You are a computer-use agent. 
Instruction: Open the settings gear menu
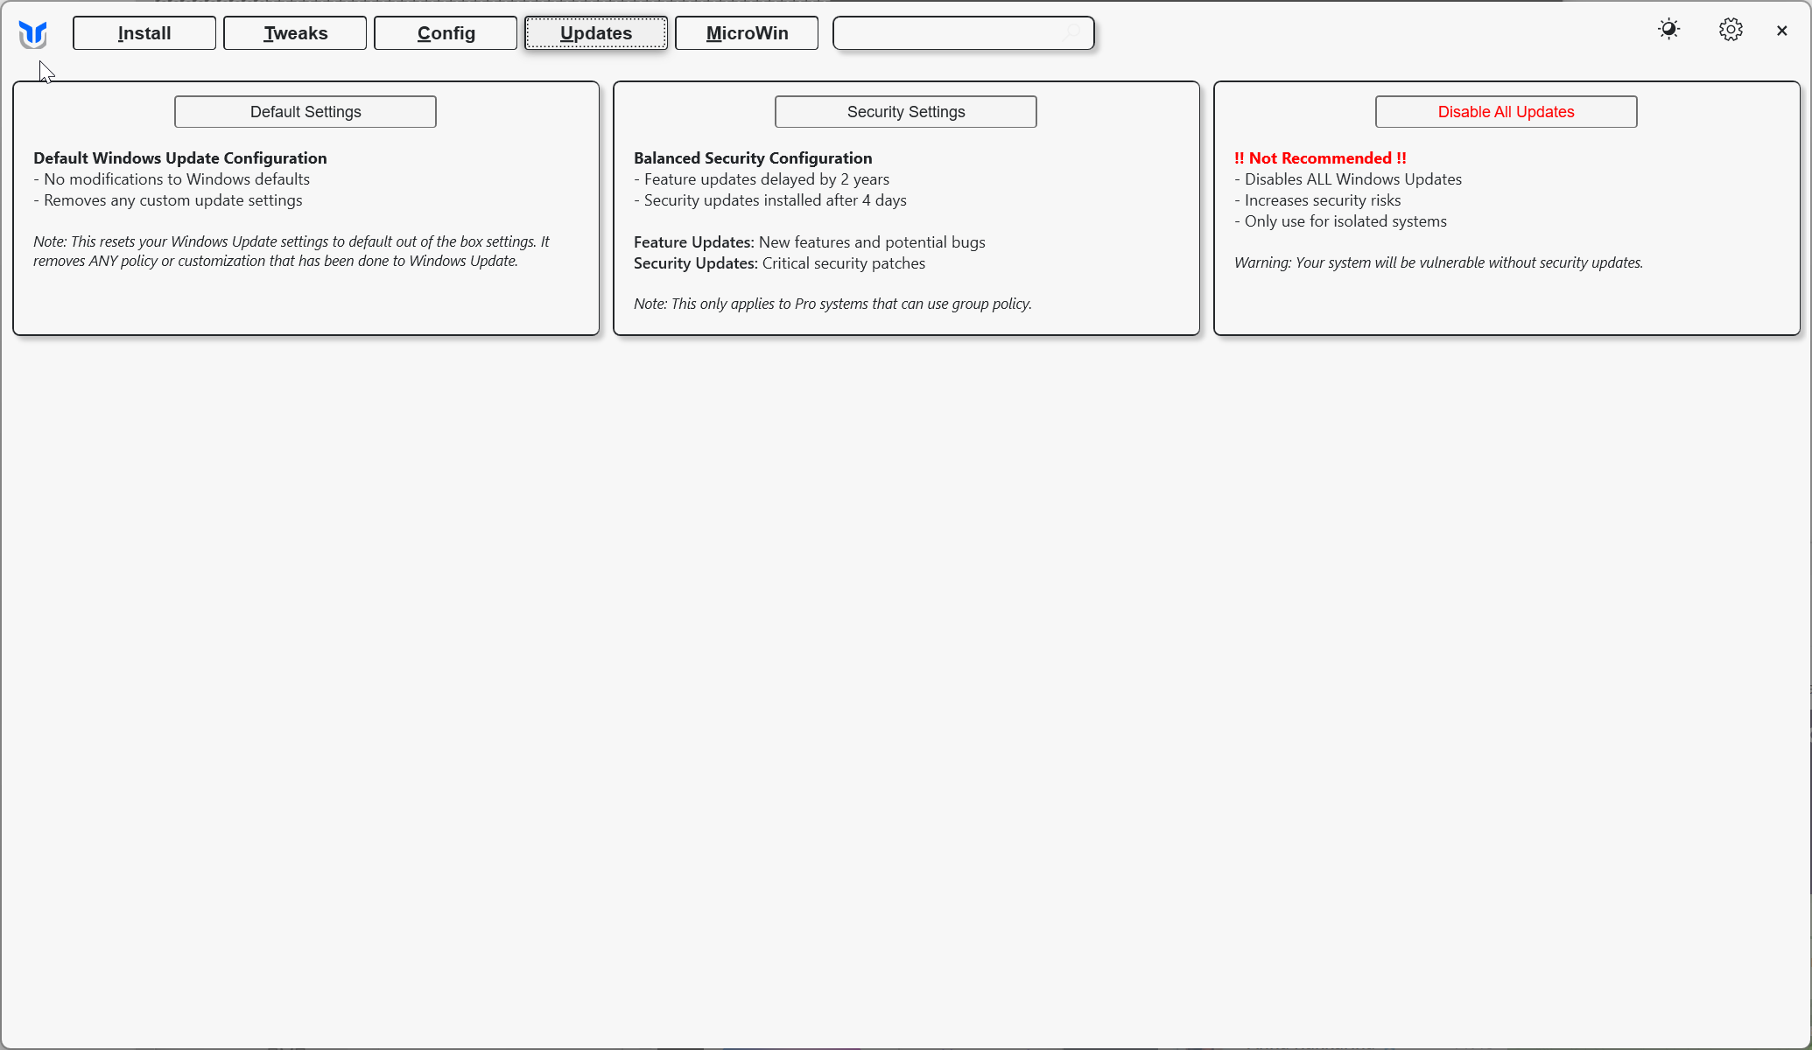click(1730, 30)
